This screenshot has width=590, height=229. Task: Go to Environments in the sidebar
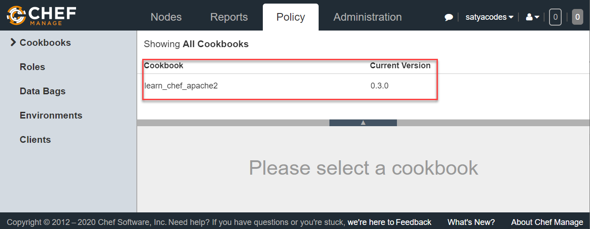pos(51,115)
